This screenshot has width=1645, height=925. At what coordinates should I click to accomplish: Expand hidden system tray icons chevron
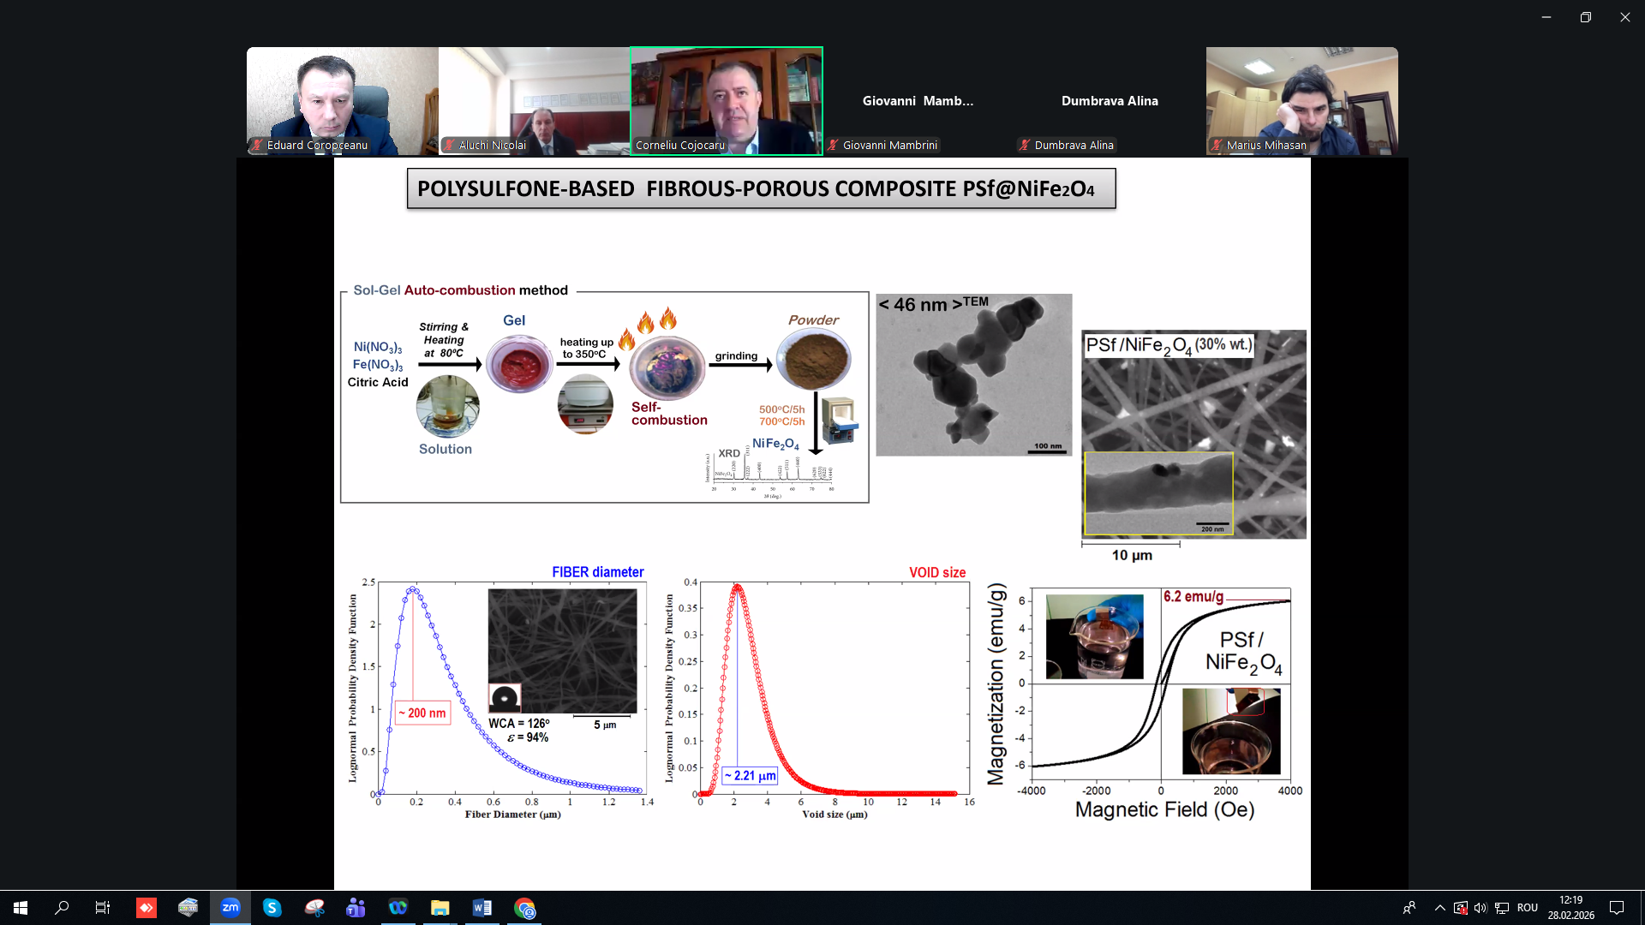click(1440, 908)
